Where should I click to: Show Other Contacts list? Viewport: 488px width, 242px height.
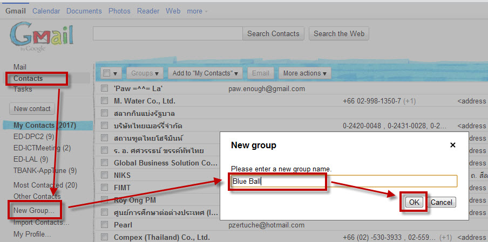point(37,196)
